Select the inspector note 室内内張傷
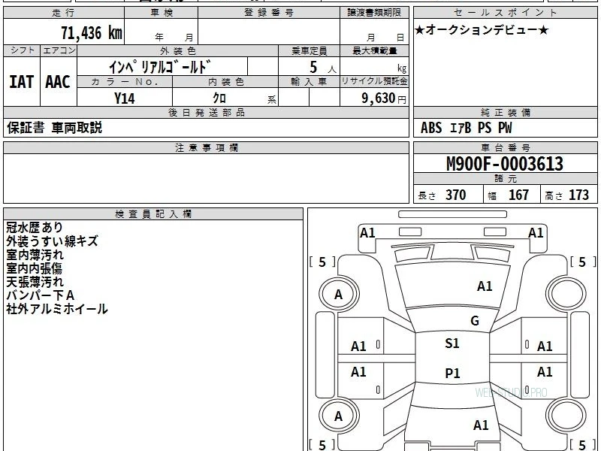This screenshot has width=601, height=451. [x=34, y=268]
